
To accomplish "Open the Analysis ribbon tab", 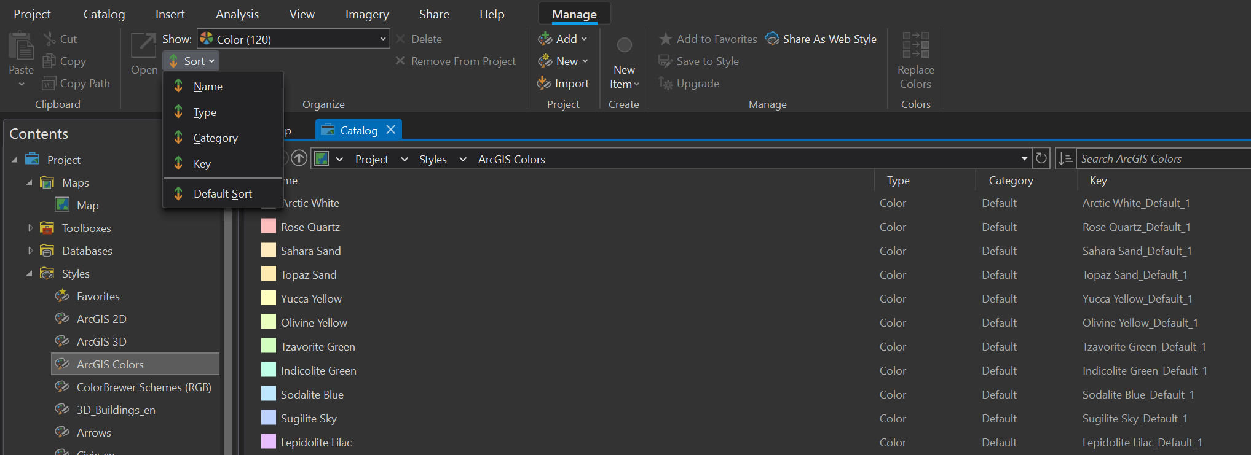I will pyautogui.click(x=237, y=14).
